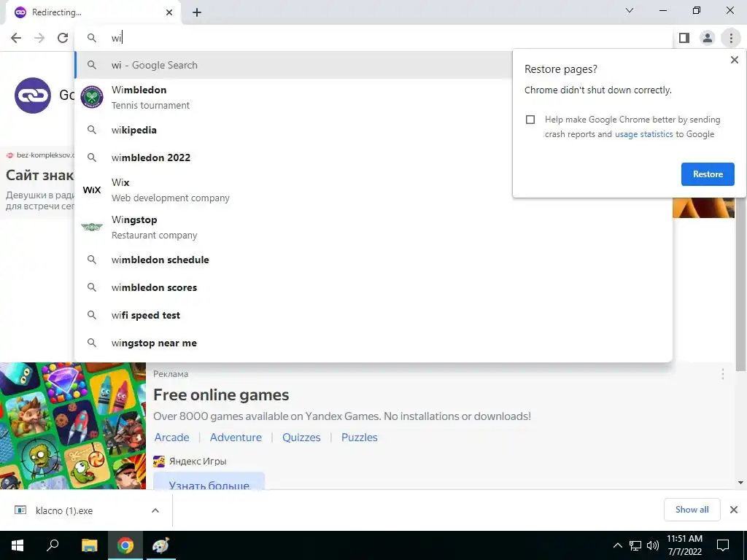Open the Puzzles games link

click(359, 437)
